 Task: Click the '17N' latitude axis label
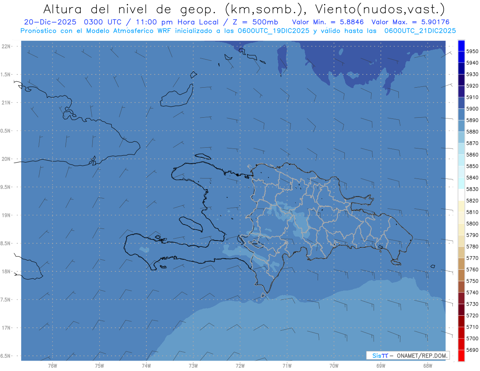[x=6, y=328]
